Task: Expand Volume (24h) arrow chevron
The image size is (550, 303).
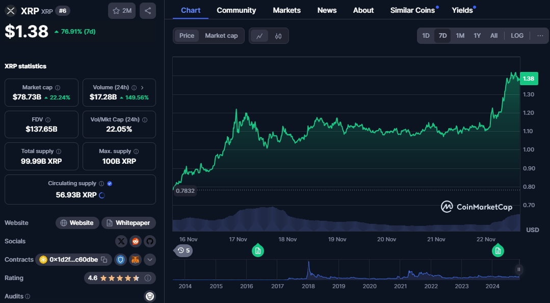Action: tap(142, 87)
